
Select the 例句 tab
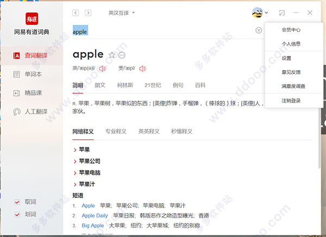coord(178,85)
